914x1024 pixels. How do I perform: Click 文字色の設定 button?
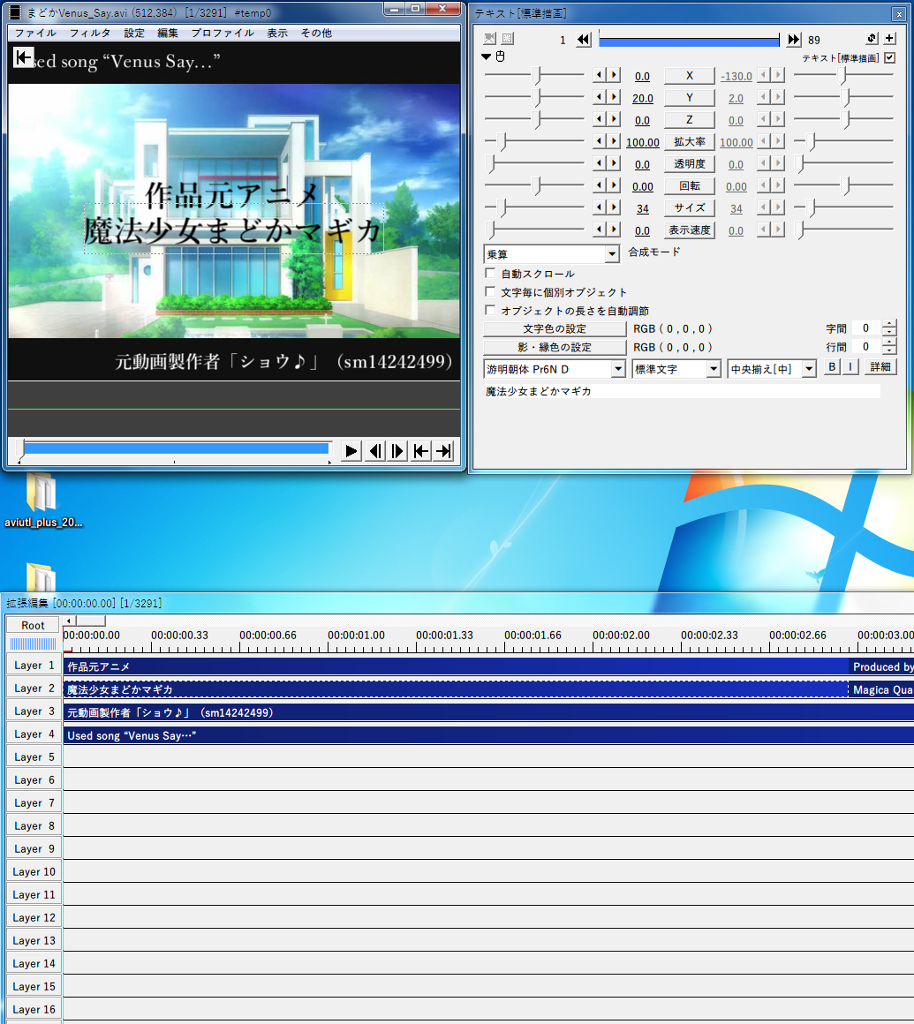point(555,328)
